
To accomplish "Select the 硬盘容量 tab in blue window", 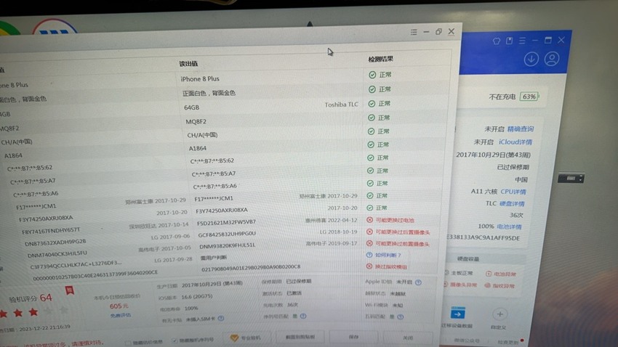I will pyautogui.click(x=467, y=258).
